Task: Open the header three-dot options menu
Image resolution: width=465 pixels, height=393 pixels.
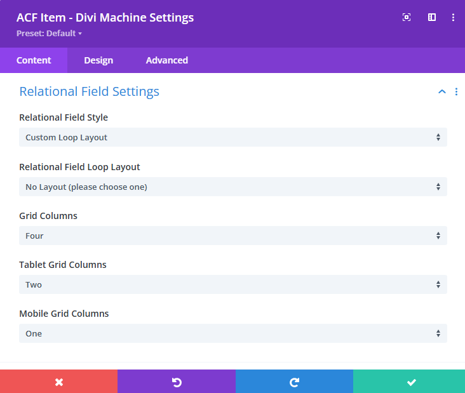Action: 453,17
